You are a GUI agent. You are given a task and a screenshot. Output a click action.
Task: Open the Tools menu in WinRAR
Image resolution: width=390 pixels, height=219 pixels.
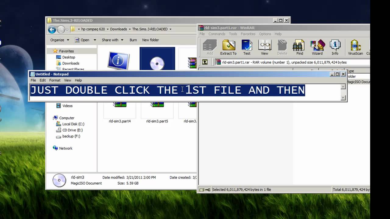[x=233, y=34]
